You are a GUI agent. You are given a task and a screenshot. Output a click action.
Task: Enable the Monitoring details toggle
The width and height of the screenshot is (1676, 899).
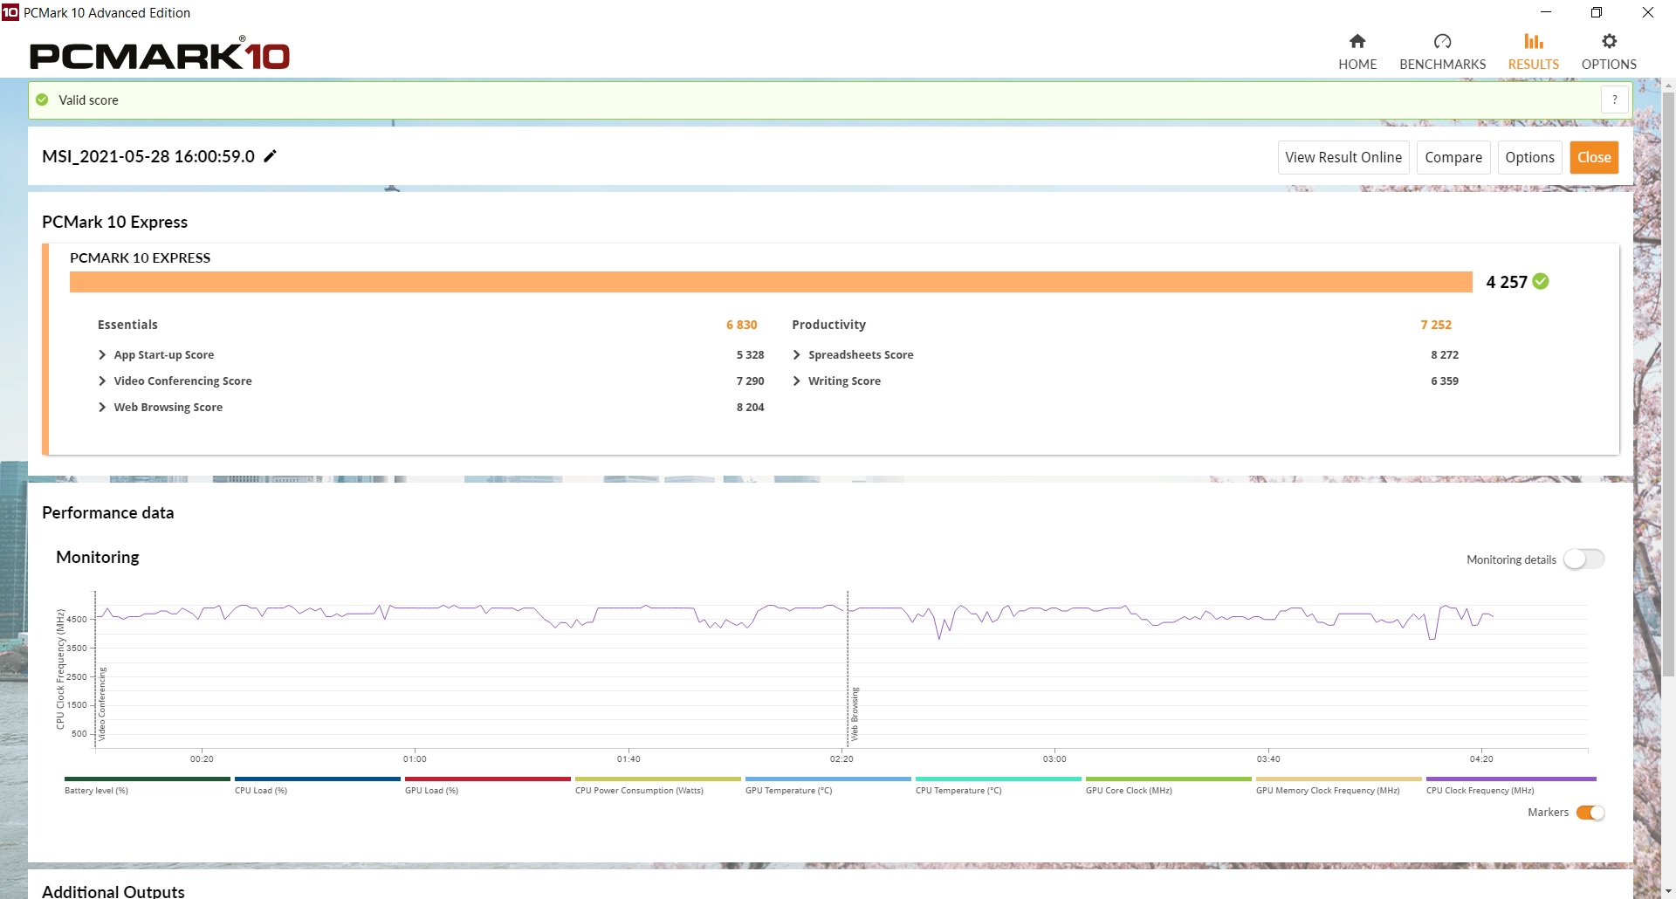coord(1583,559)
